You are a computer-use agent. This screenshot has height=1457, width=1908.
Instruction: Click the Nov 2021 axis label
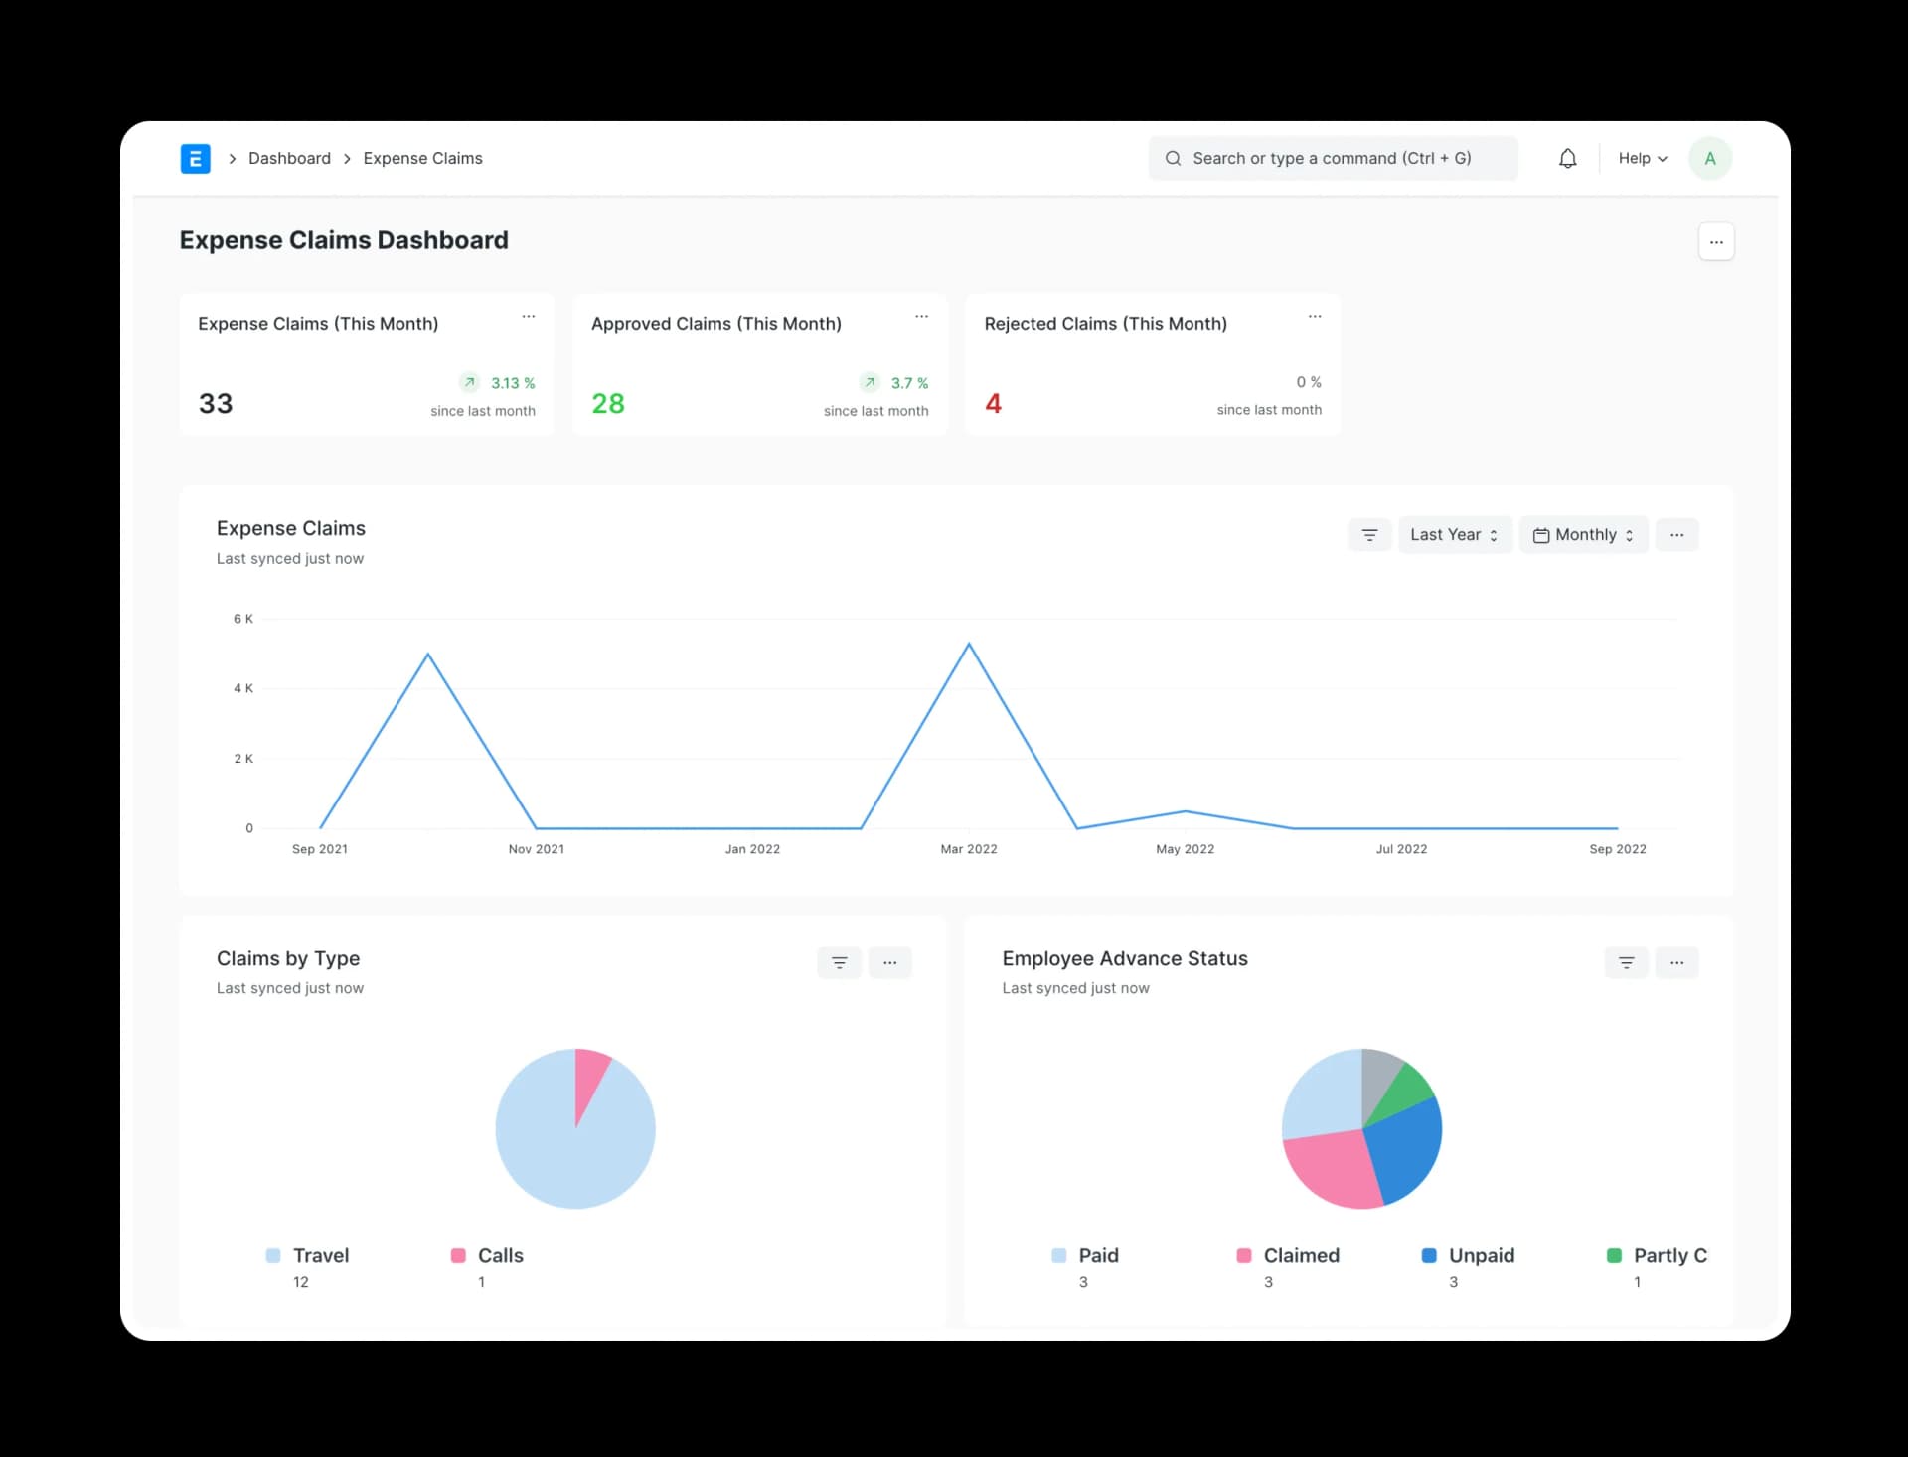point(536,849)
